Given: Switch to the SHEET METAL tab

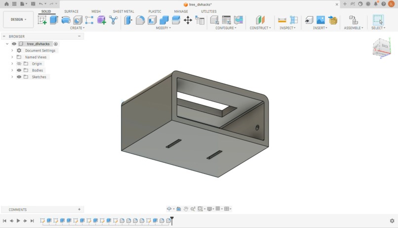Looking at the screenshot, I should pyautogui.click(x=123, y=11).
